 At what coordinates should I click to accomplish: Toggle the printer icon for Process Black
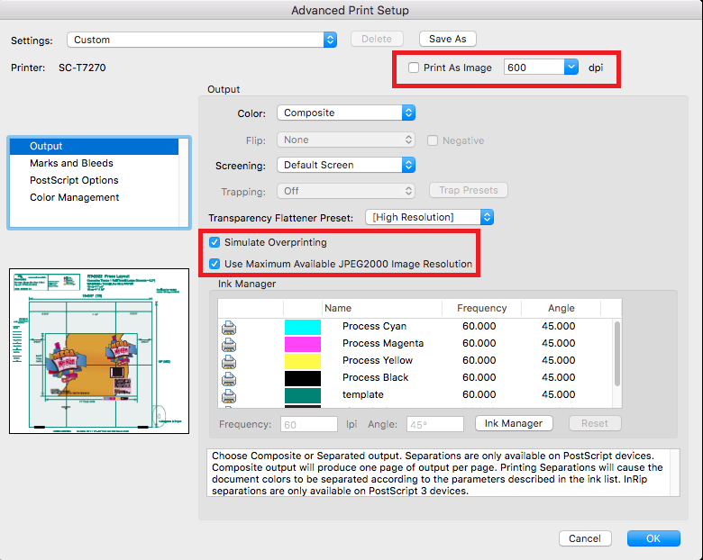[x=229, y=378]
